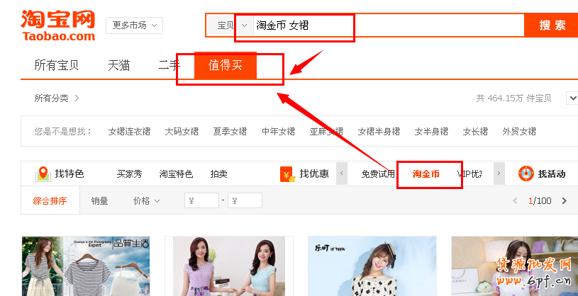Click the 女裙连衣裙 suggestion link
This screenshot has height=296, width=578.
click(129, 132)
